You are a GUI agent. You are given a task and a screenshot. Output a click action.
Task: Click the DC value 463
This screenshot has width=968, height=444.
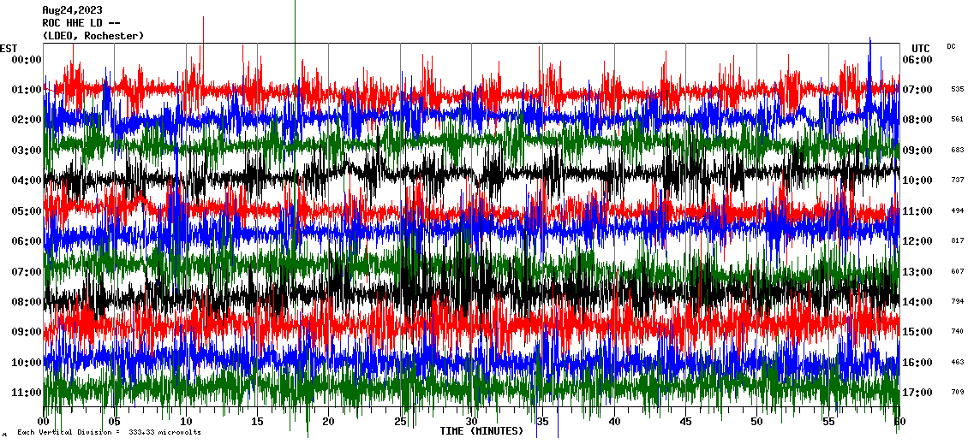coord(957,363)
